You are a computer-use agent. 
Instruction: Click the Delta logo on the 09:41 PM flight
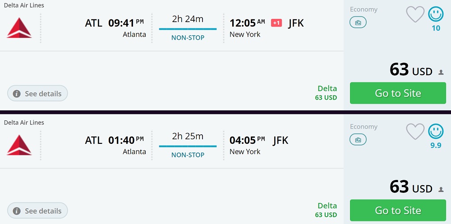coord(19,28)
